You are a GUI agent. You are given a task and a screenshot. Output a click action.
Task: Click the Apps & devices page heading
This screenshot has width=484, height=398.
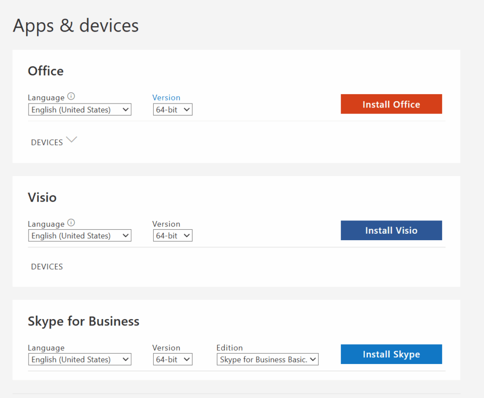[x=76, y=26]
